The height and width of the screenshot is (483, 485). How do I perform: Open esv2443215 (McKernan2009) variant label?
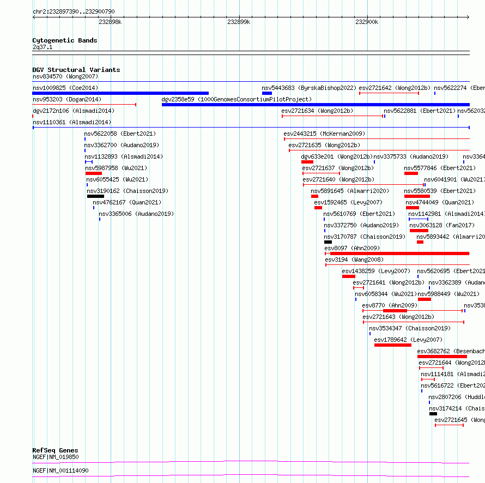[324, 134]
